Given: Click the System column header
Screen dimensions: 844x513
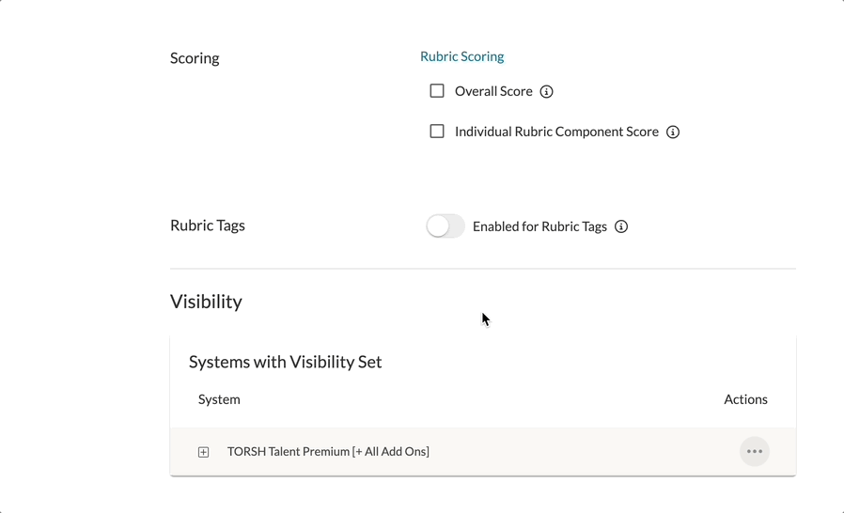Looking at the screenshot, I should [219, 399].
